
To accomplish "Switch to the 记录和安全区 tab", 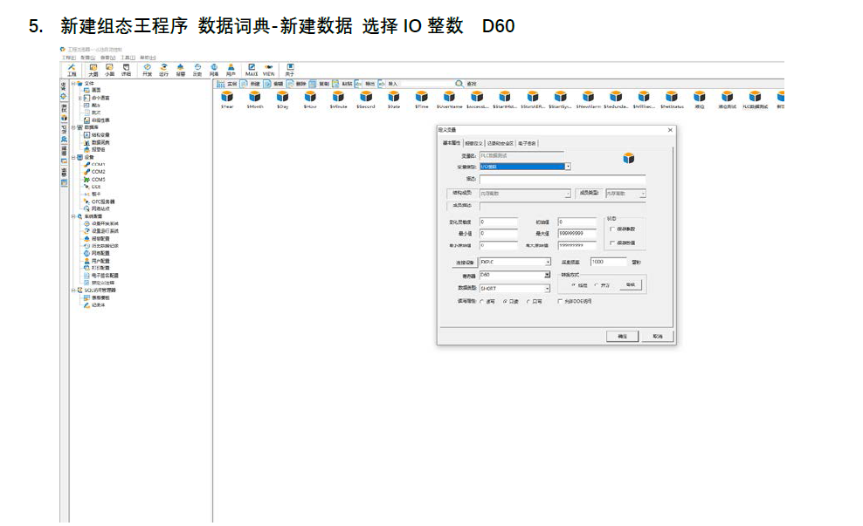I will pos(500,143).
